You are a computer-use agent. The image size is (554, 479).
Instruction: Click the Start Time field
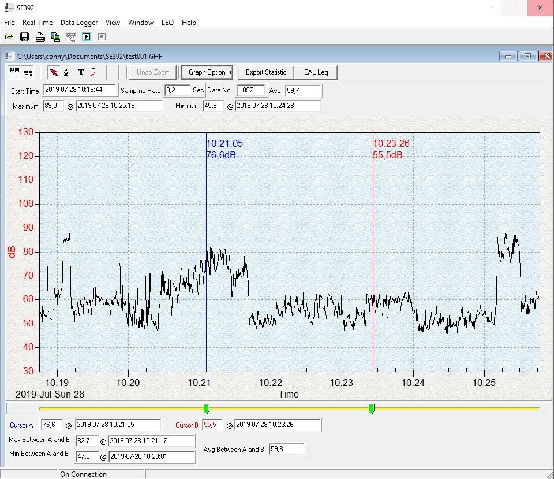coord(80,90)
